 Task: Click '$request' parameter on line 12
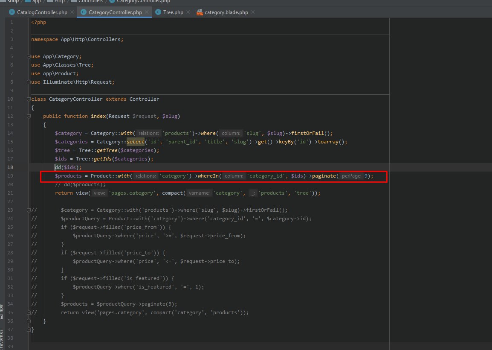[145, 116]
